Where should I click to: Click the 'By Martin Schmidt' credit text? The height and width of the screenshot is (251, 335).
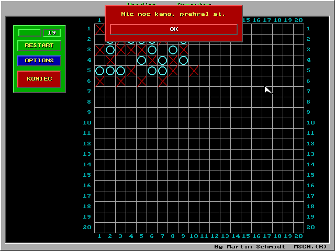point(250,247)
